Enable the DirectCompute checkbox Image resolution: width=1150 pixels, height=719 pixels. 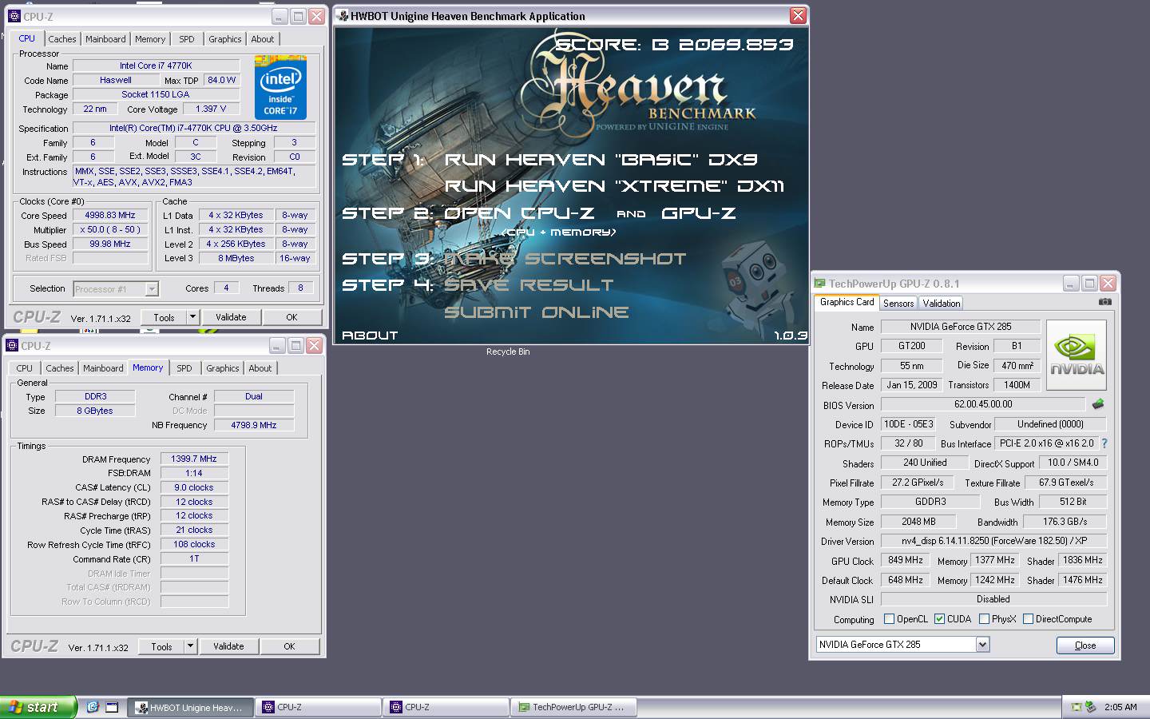[1029, 619]
